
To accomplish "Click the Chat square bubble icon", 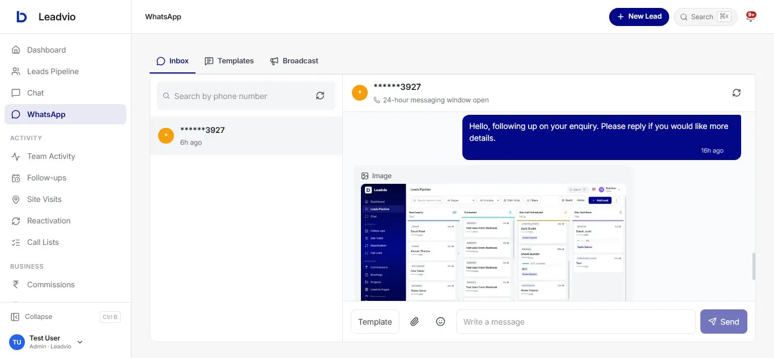I will coord(16,93).
